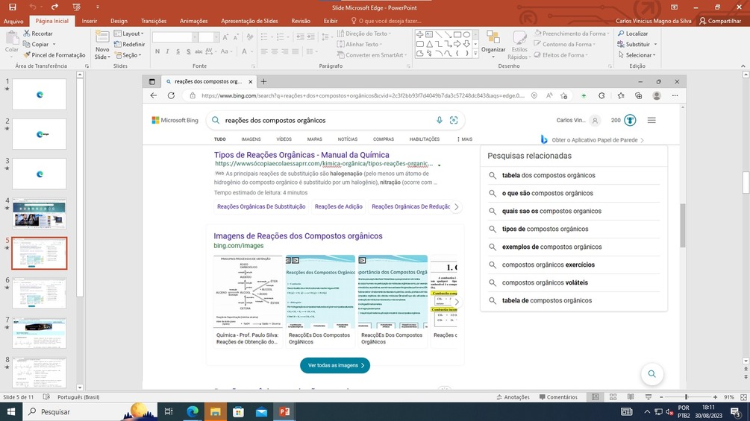750x421 pixels.
Task: Open Preenchimento da Forma dropdown
Action: [572, 34]
